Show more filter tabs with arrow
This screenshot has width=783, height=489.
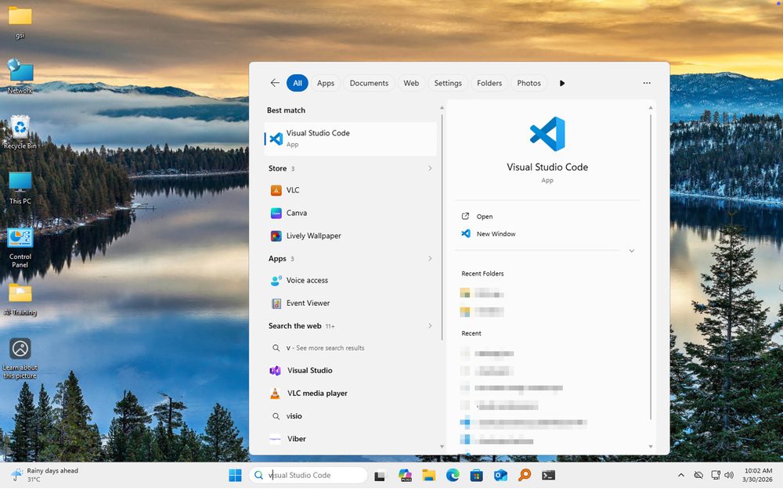562,83
